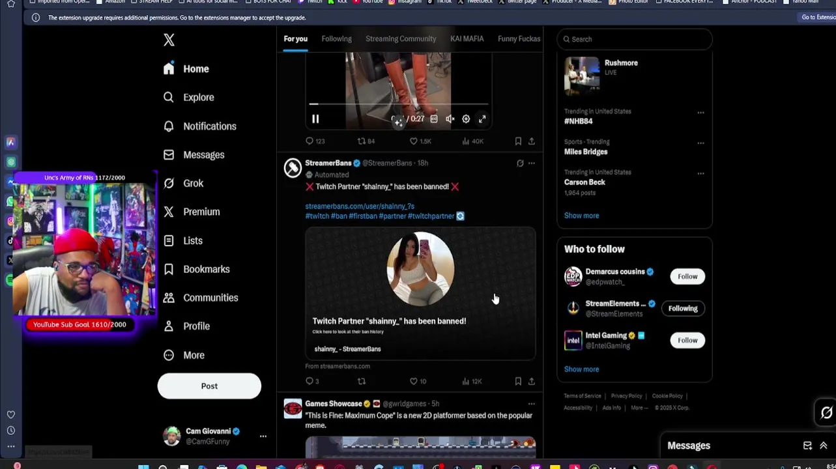Image resolution: width=836 pixels, height=469 pixels.
Task: Click the Post button
Action: point(209,386)
